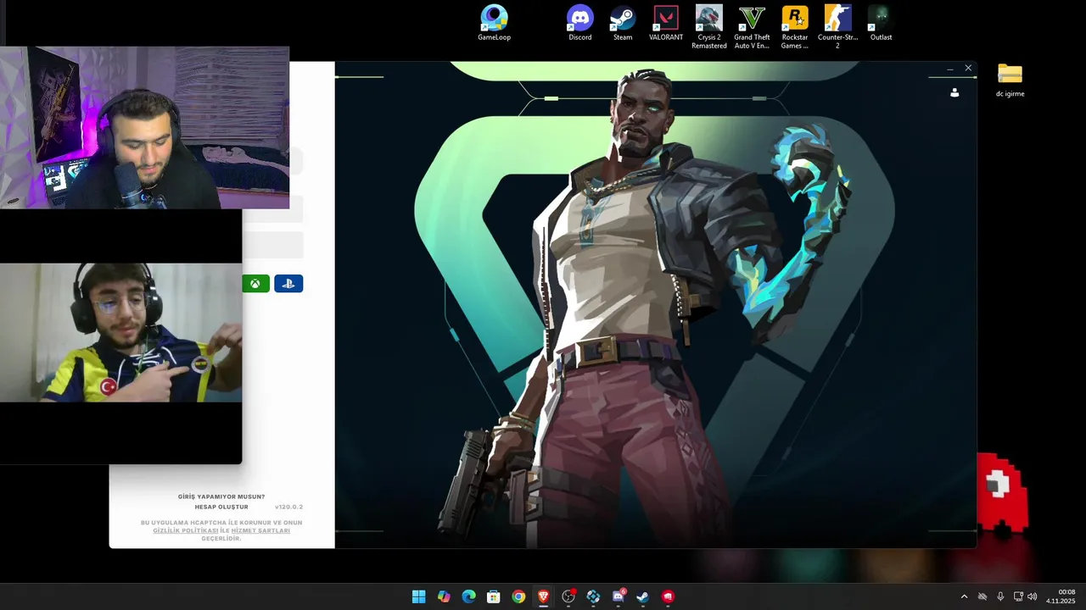1086x610 pixels.
Task: Open Microsoft Edge from the taskbar
Action: coord(468,596)
